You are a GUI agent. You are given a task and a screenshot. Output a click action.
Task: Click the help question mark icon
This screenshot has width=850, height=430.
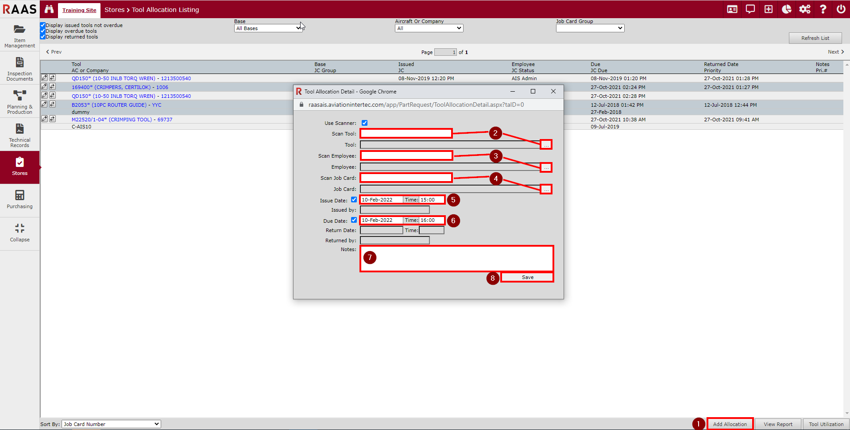pos(823,9)
